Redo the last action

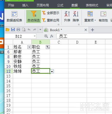click(x=35, y=30)
